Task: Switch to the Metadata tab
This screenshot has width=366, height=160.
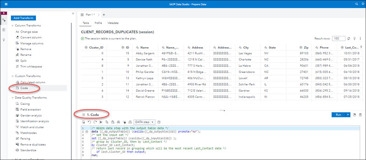Action: [113, 23]
